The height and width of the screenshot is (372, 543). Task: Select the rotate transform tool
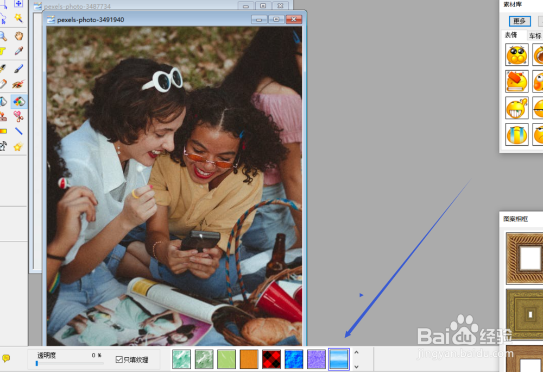(x=3, y=146)
